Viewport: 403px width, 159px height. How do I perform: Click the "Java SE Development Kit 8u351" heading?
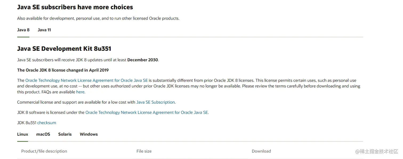(64, 49)
